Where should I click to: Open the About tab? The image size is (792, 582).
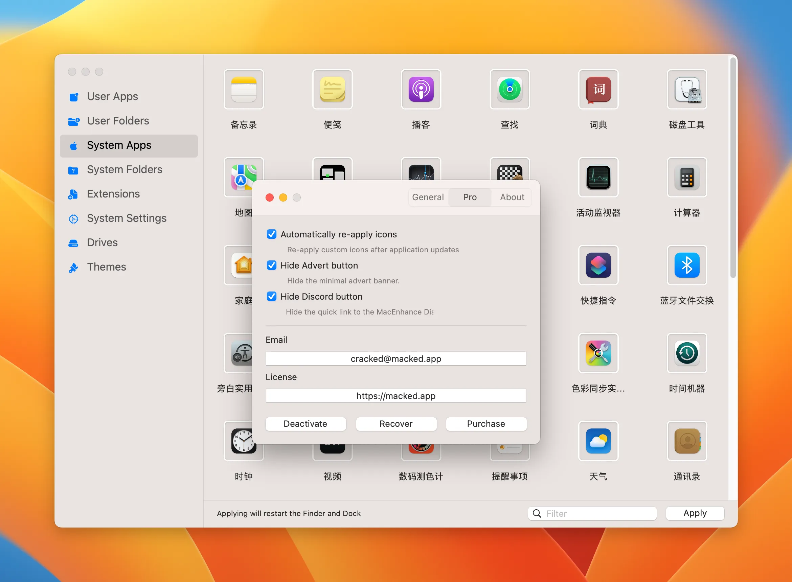512,197
